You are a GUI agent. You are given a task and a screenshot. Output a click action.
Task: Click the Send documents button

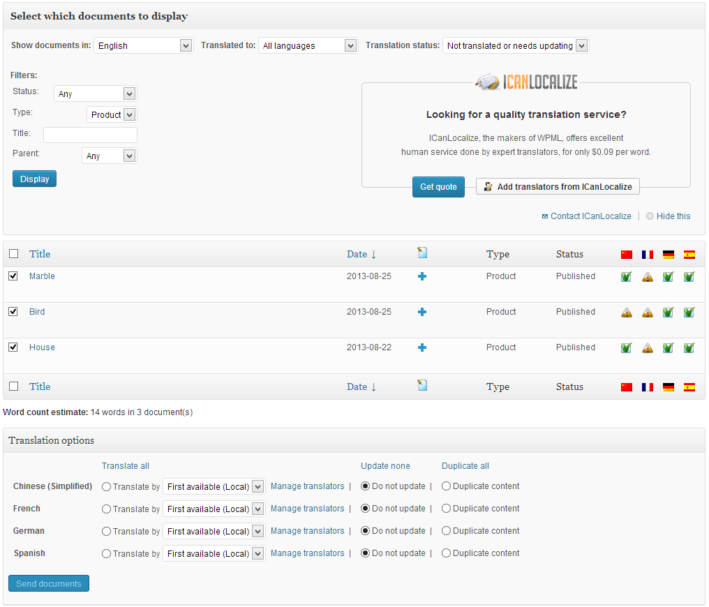pyautogui.click(x=49, y=583)
